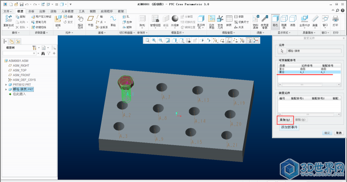The height and width of the screenshot is (182, 347).
Task: Open the 基准 (Datum) group dropdown
Action: [102, 33]
